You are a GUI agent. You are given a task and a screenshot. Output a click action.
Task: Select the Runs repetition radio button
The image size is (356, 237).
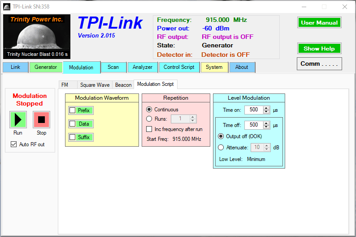149,119
